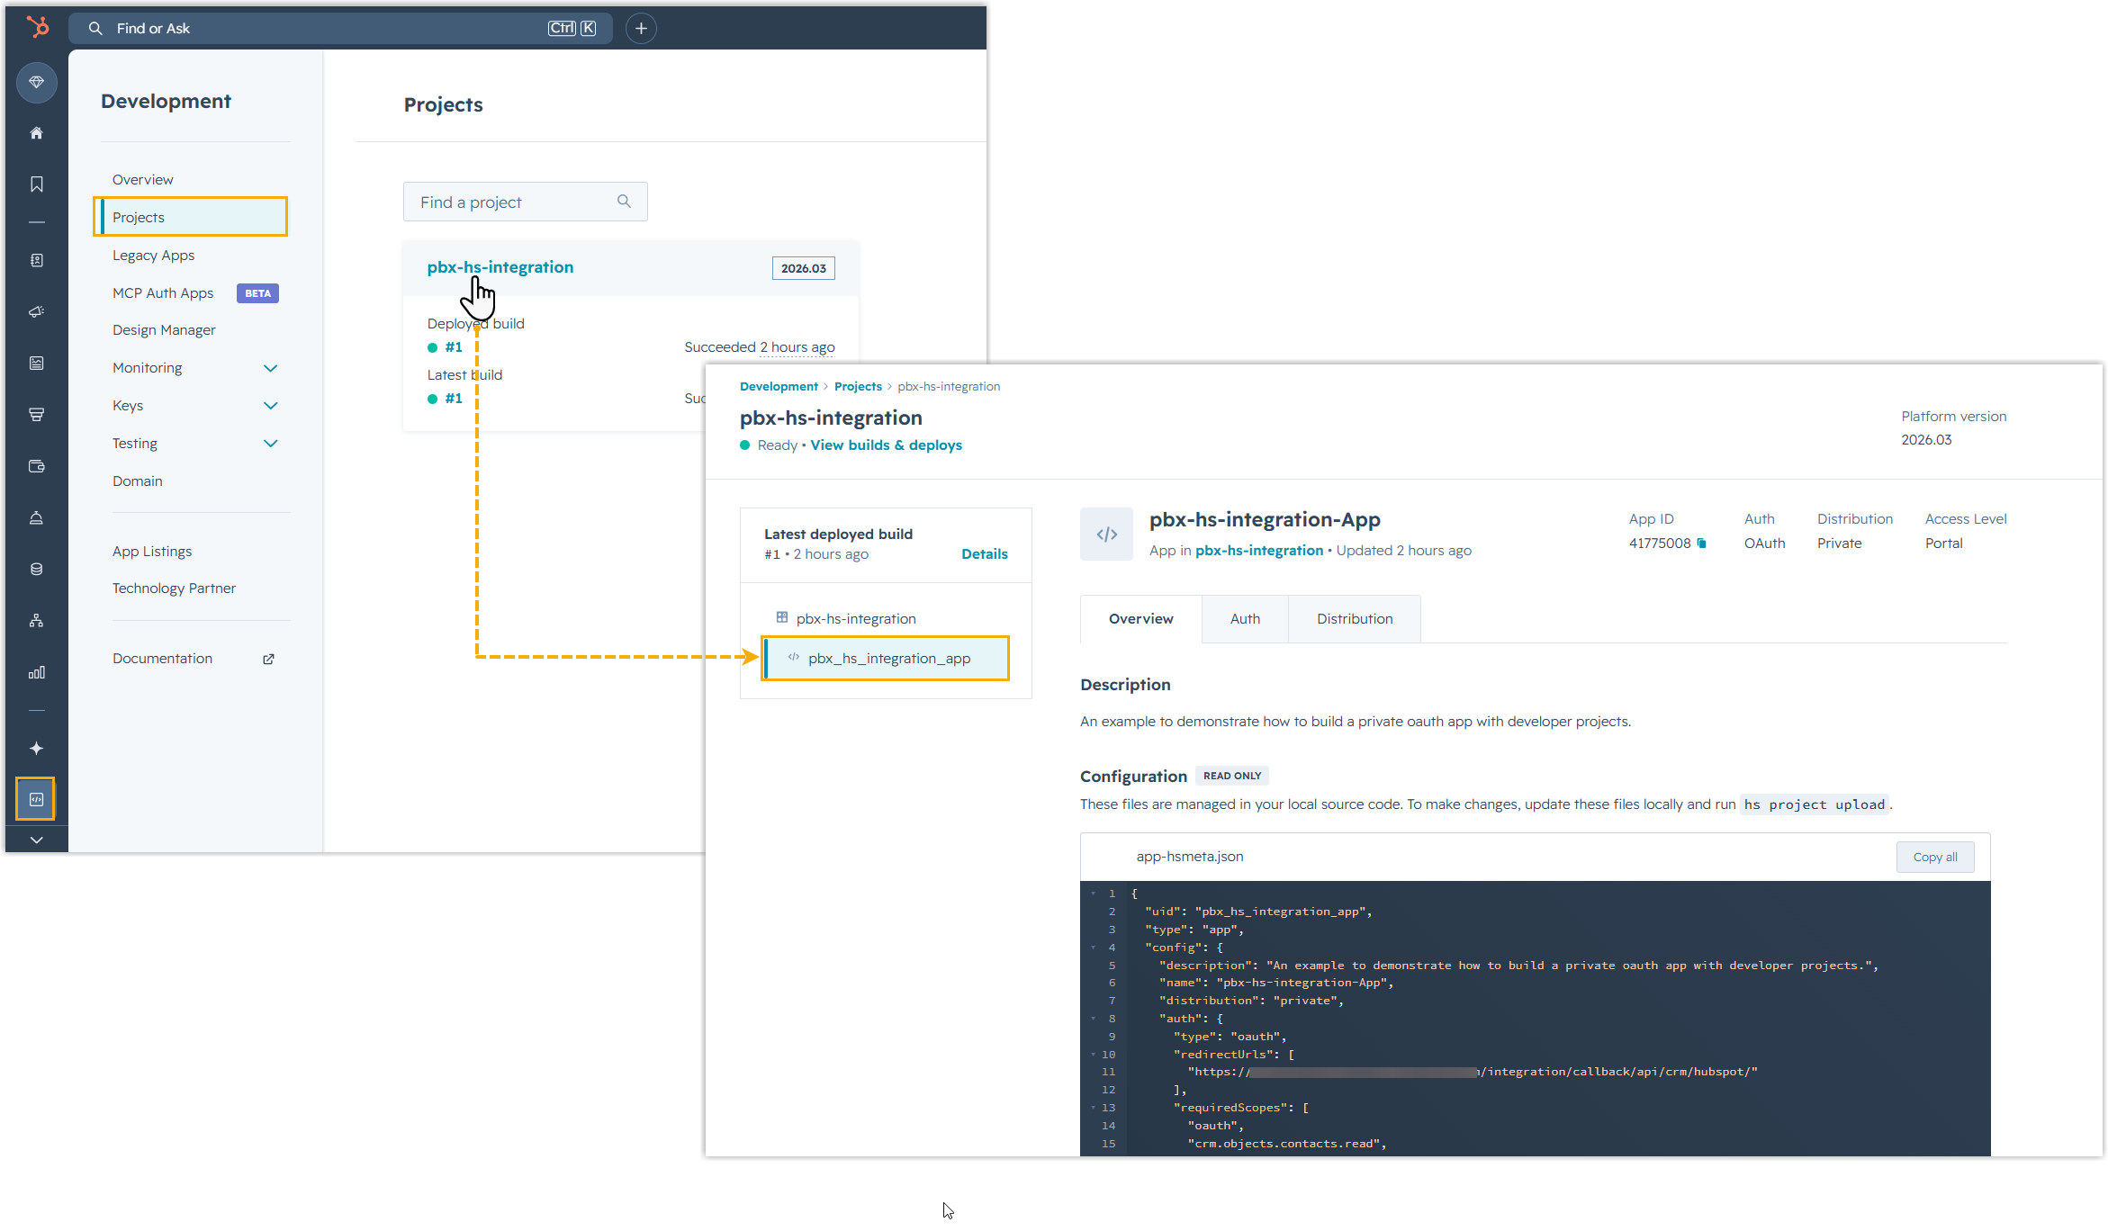The width and height of the screenshot is (2108, 1231).
Task: Open Development code icon in left rail
Action: tap(36, 799)
